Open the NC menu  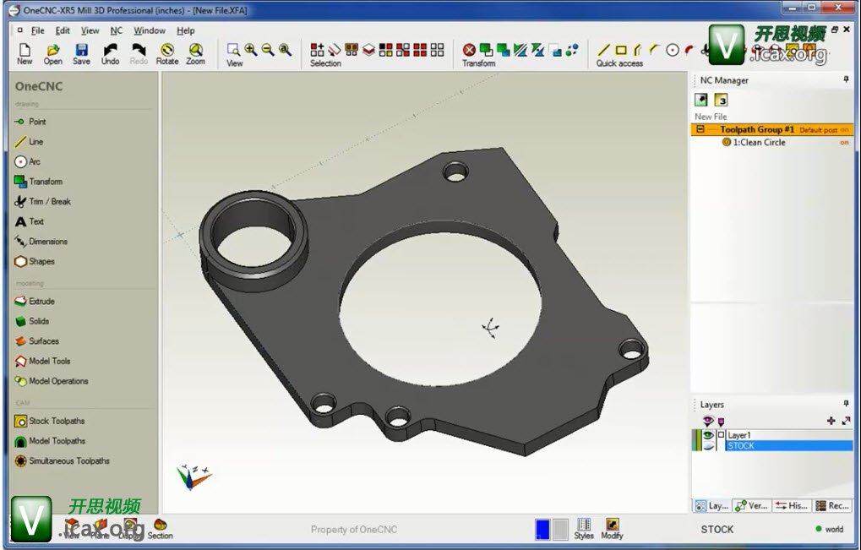pos(117,30)
